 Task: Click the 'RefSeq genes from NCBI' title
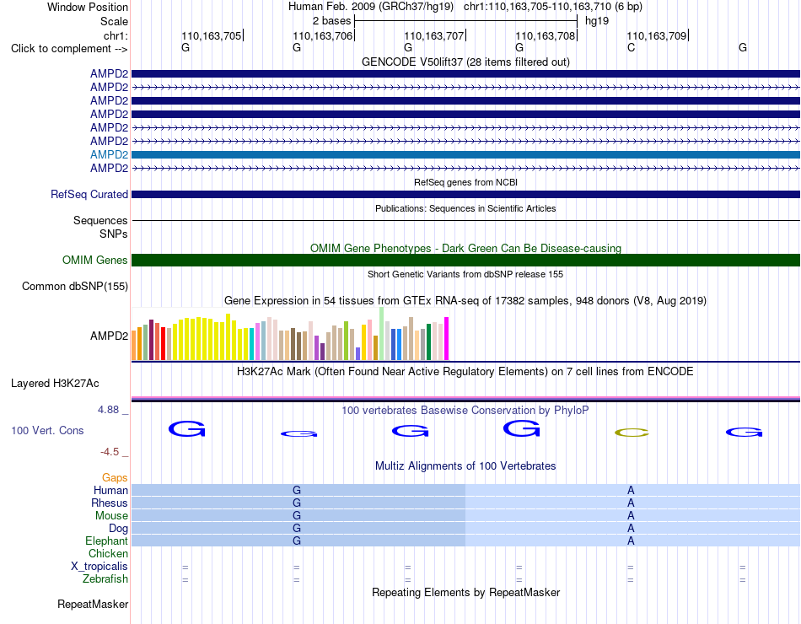(465, 182)
